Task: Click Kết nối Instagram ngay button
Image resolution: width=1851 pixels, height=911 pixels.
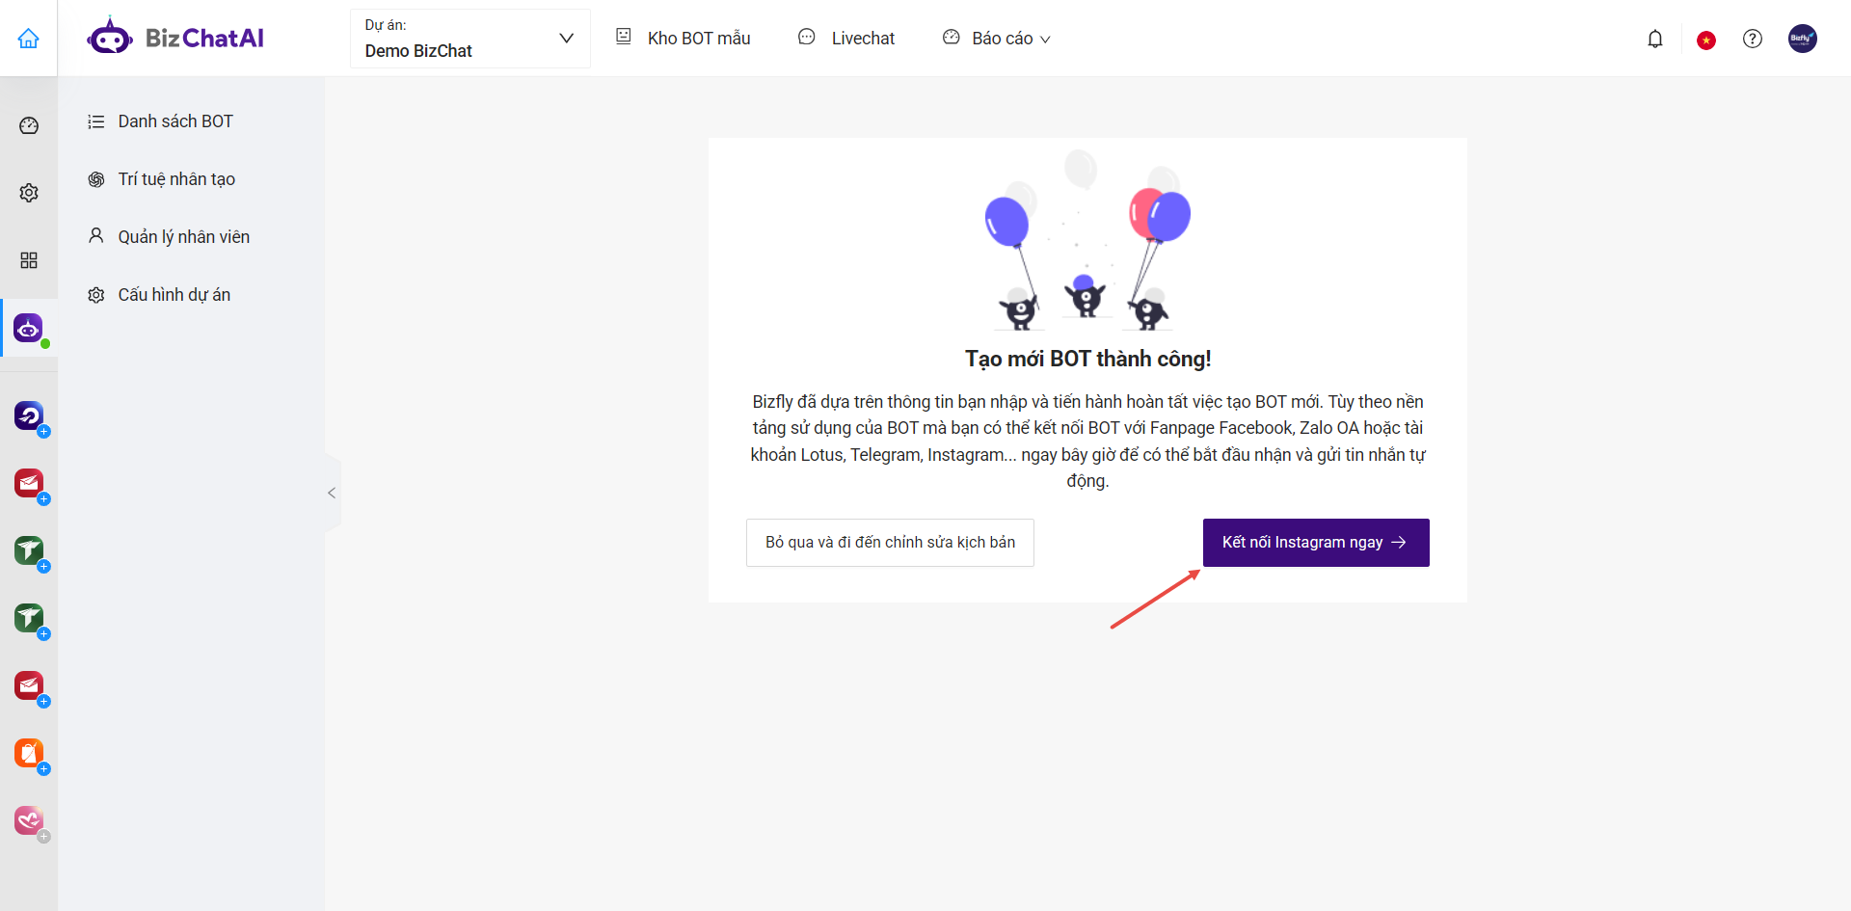Action: tap(1316, 543)
